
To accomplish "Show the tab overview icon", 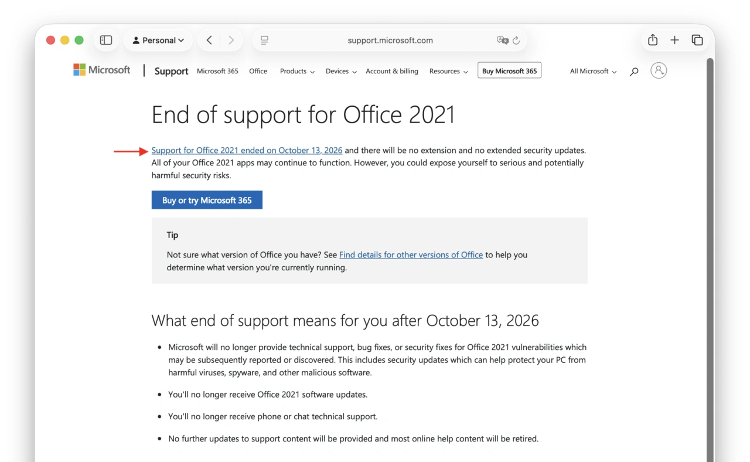I will click(x=697, y=40).
